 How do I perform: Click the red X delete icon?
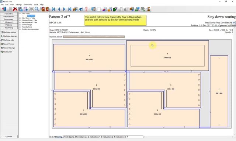coord(15,9)
